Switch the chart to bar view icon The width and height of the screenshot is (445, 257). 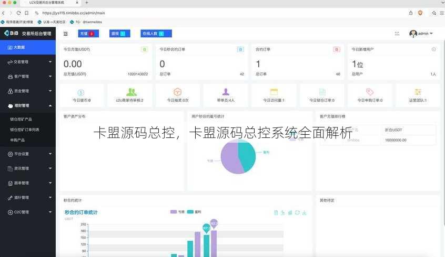pyautogui.click(x=290, y=212)
